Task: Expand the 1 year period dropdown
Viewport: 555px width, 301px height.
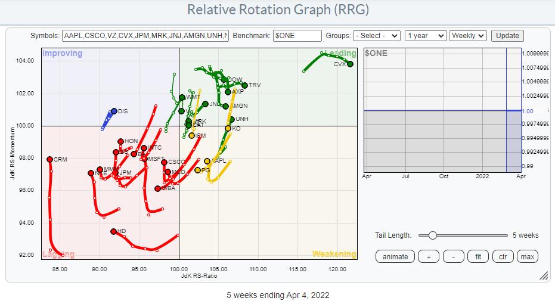Action: (425, 36)
